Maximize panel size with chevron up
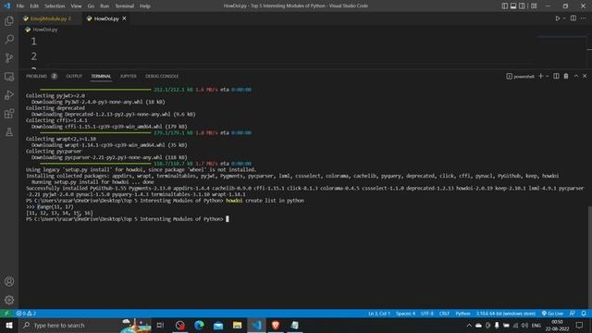This screenshot has height=333, width=592. (576, 76)
